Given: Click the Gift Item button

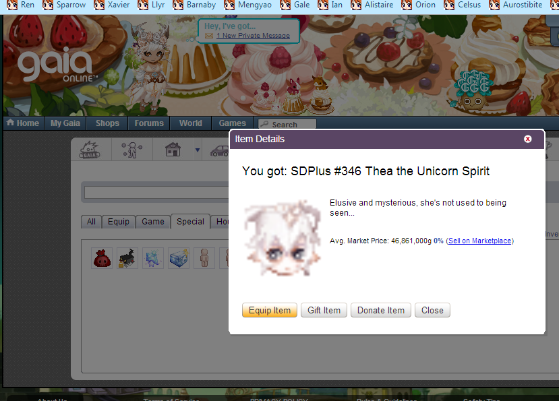Looking at the screenshot, I should pos(324,311).
